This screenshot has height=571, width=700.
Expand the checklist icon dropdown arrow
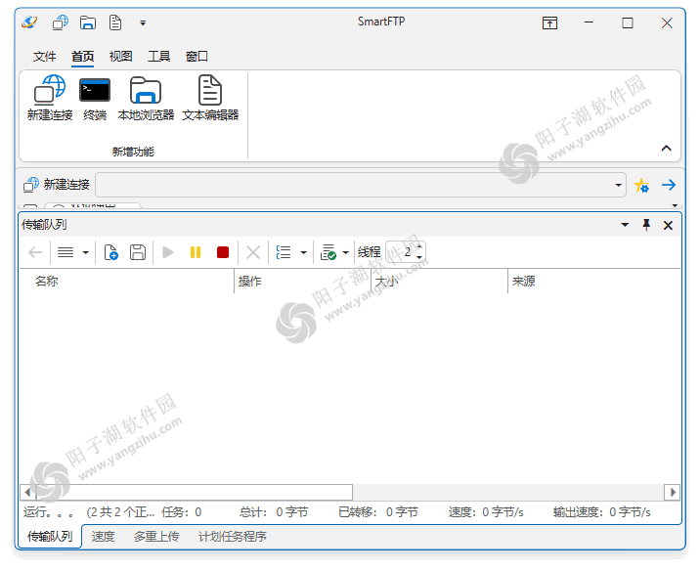pyautogui.click(x=345, y=252)
